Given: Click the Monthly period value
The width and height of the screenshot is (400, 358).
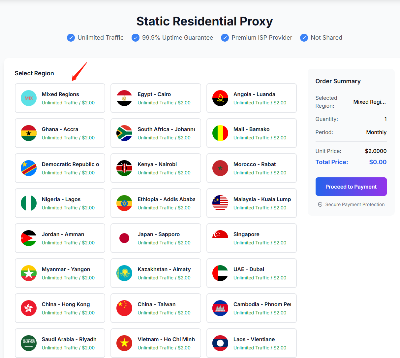Looking at the screenshot, I should click(x=376, y=132).
